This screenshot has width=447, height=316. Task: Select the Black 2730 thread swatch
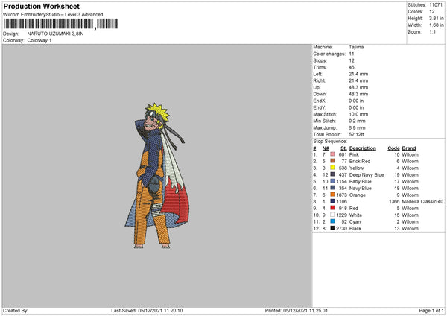coord(332,228)
